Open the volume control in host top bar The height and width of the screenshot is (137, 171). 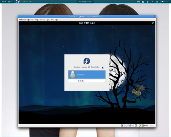[x=152, y=2]
